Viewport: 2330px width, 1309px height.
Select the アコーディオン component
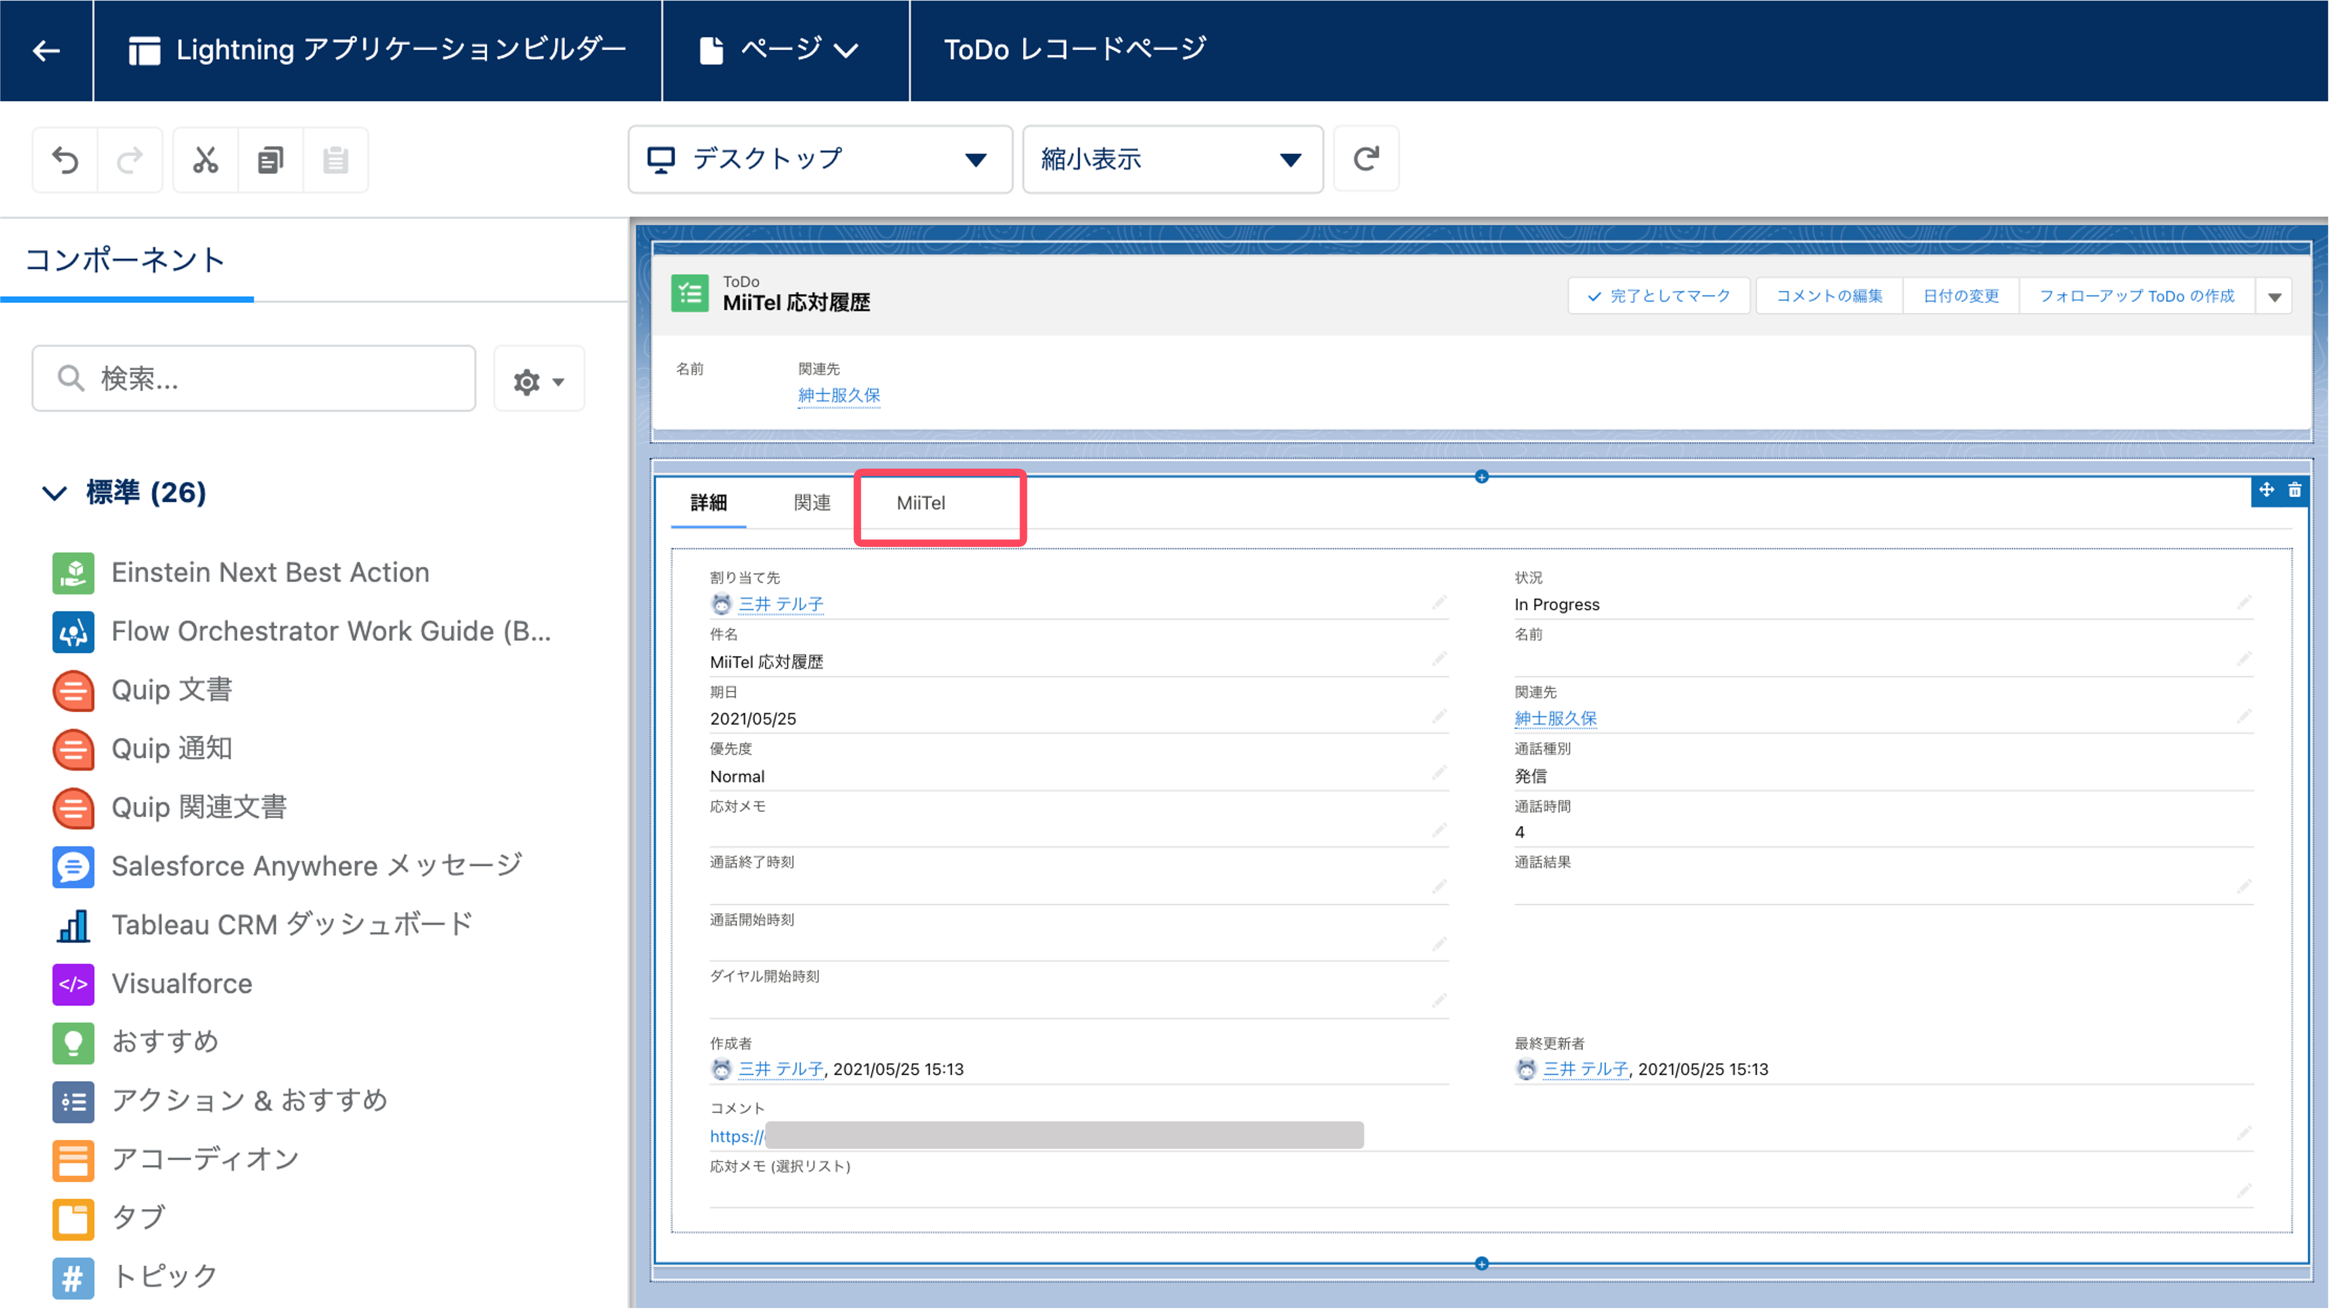176,1161
